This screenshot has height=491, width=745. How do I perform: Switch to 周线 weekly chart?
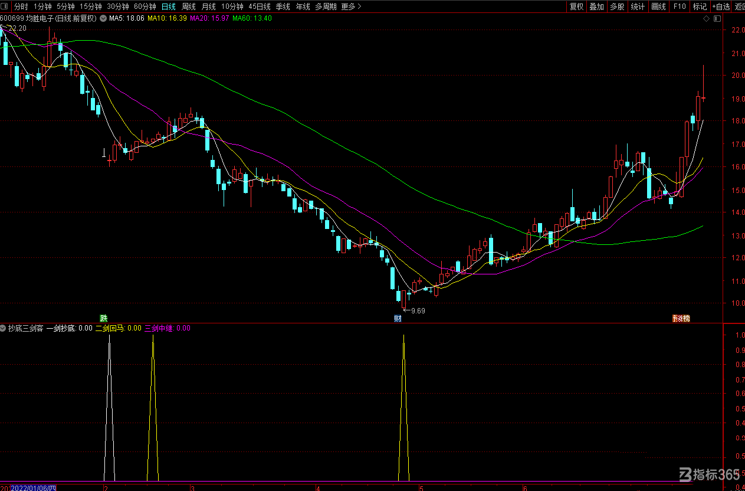(x=189, y=6)
